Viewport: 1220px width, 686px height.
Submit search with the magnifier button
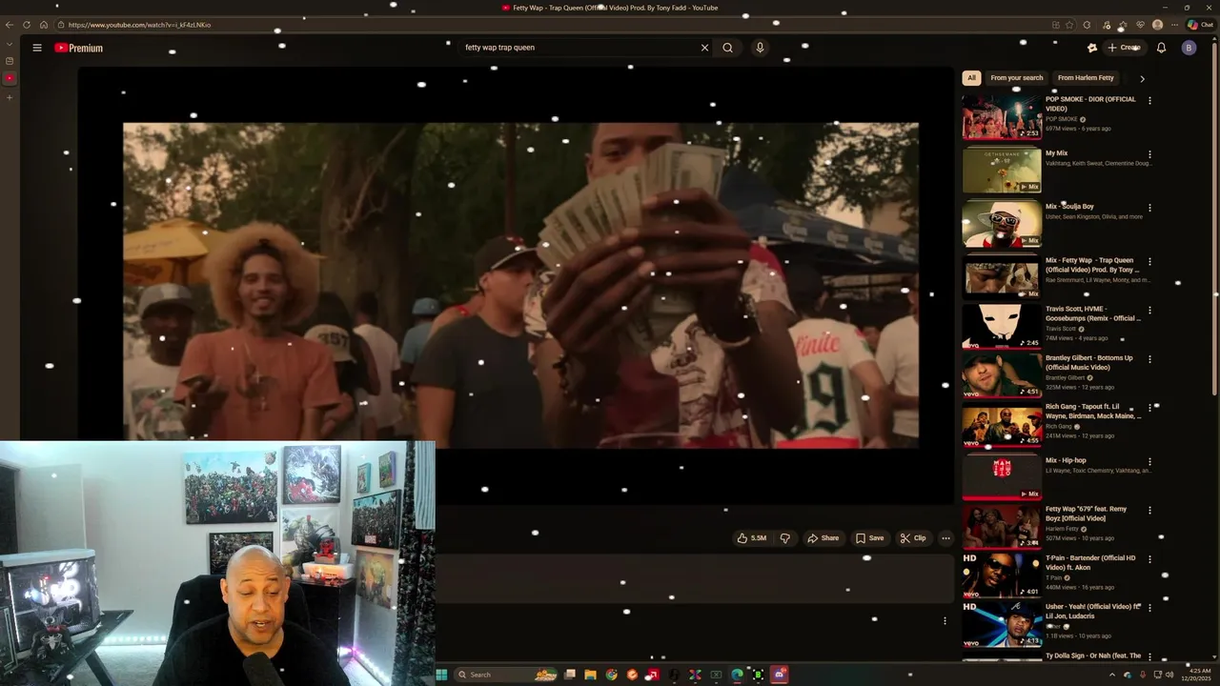pyautogui.click(x=727, y=48)
